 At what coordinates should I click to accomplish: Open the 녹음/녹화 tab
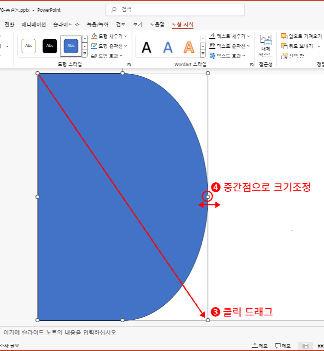pyautogui.click(x=98, y=25)
